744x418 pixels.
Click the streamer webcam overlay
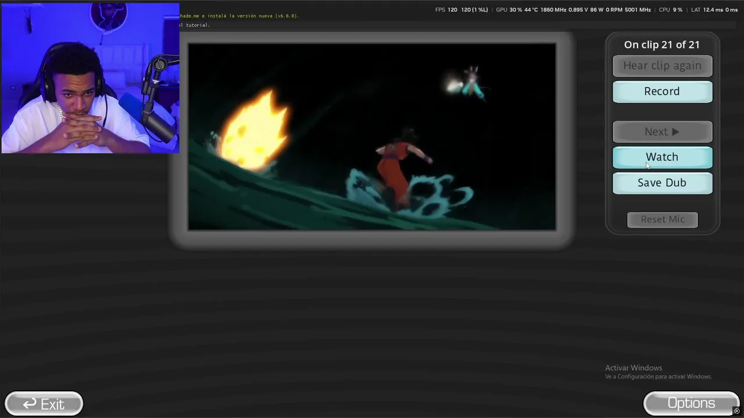click(90, 78)
